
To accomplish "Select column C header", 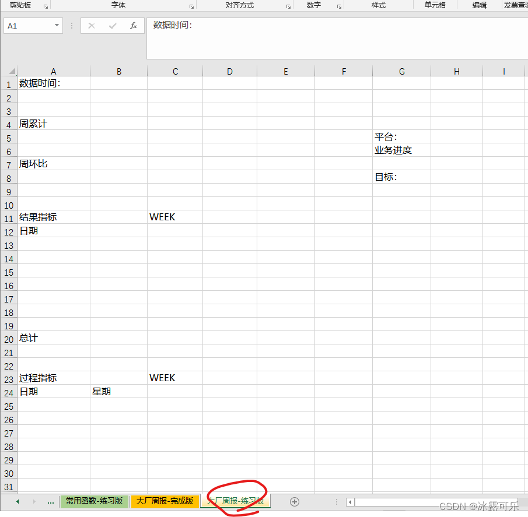I will [175, 71].
